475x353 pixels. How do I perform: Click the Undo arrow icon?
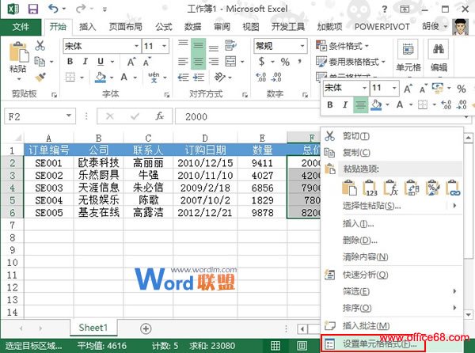tap(53, 9)
